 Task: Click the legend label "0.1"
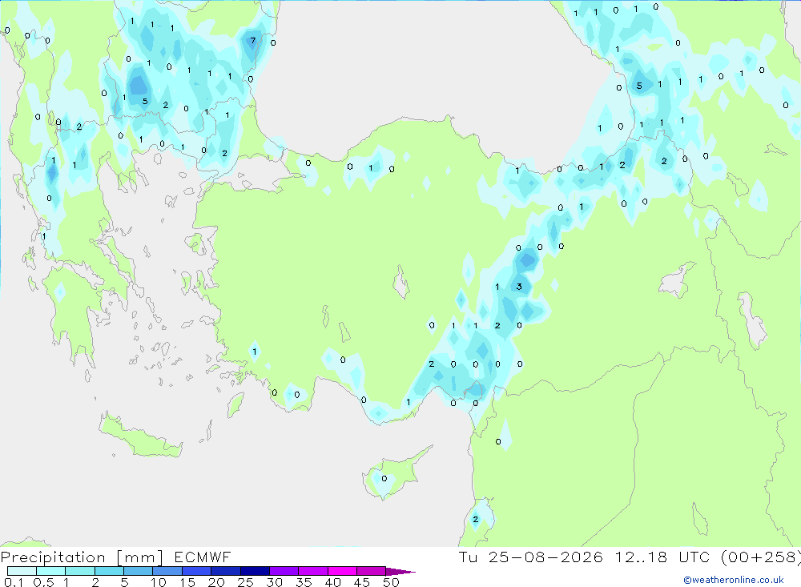click(14, 582)
